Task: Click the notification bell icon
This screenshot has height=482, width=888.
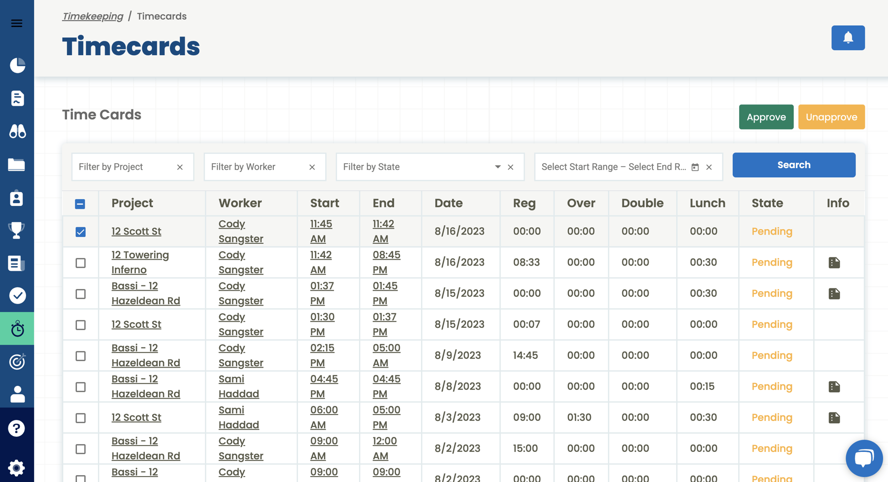Action: point(848,38)
